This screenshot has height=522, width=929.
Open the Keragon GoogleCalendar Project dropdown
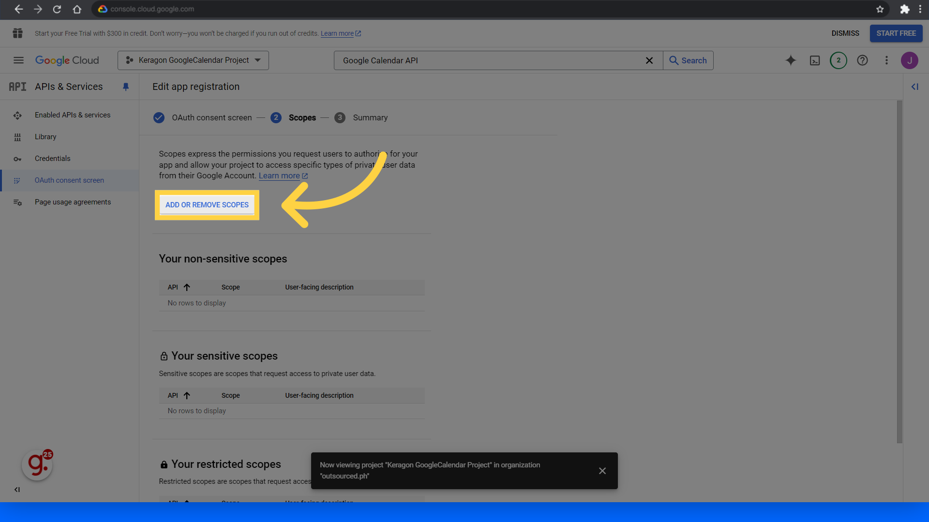(193, 60)
